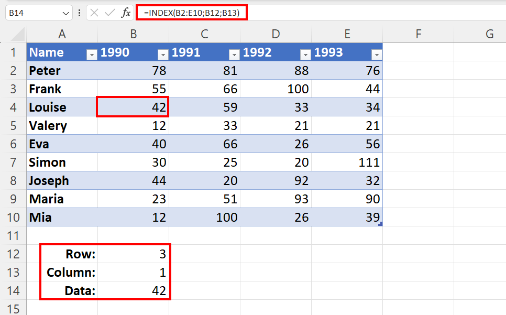This screenshot has width=506, height=315.
Task: Select cell B13 with column value 1
Action: click(x=133, y=273)
